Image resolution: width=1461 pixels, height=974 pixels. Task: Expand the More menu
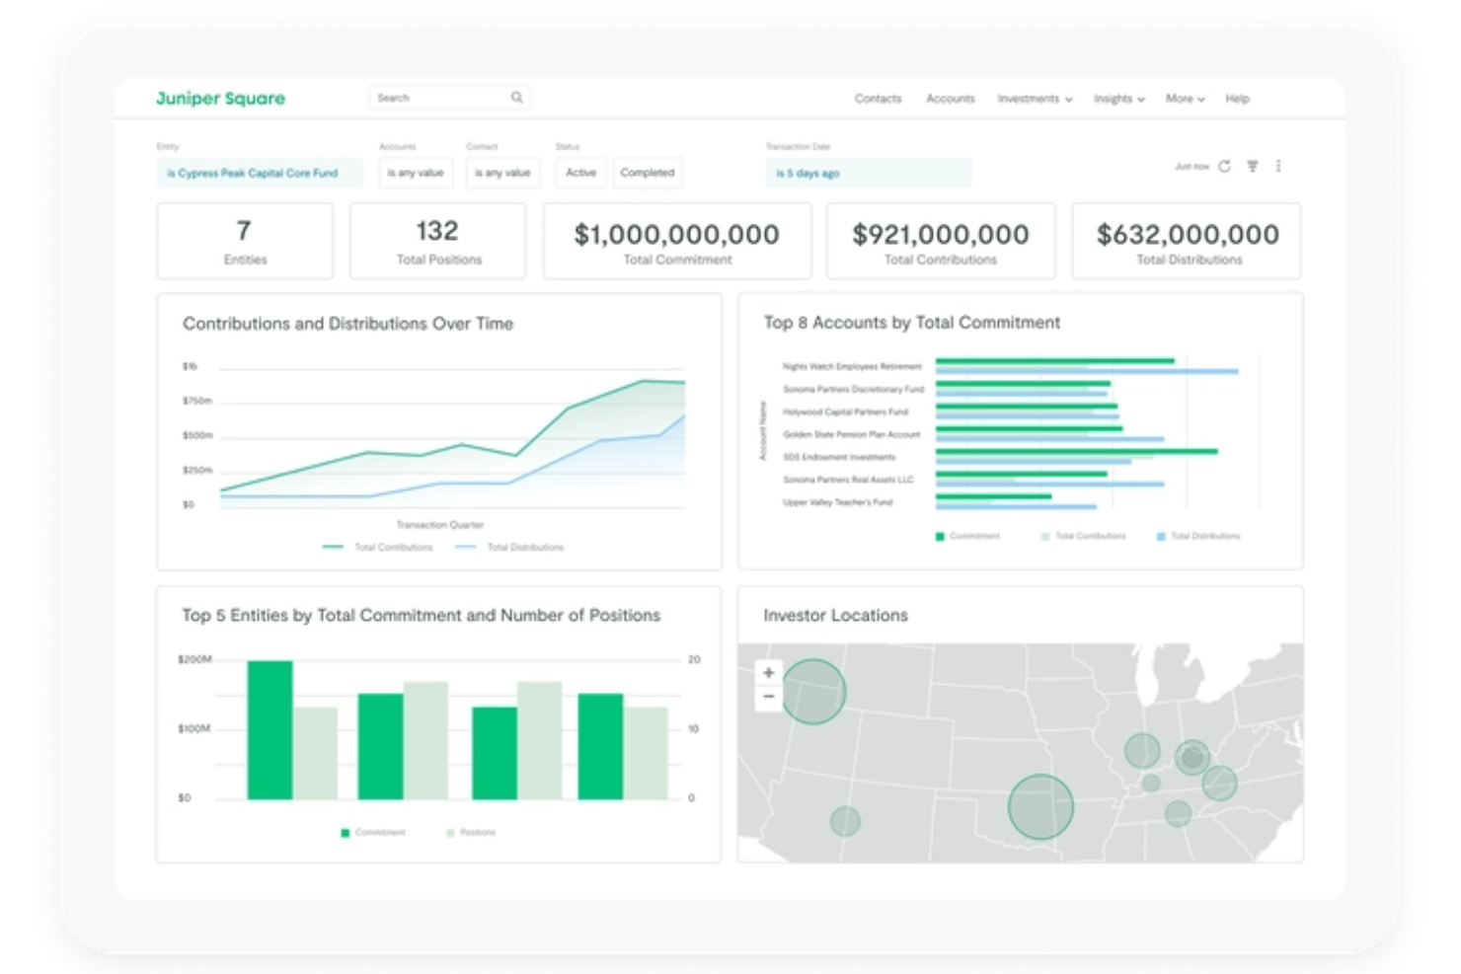pos(1185,99)
